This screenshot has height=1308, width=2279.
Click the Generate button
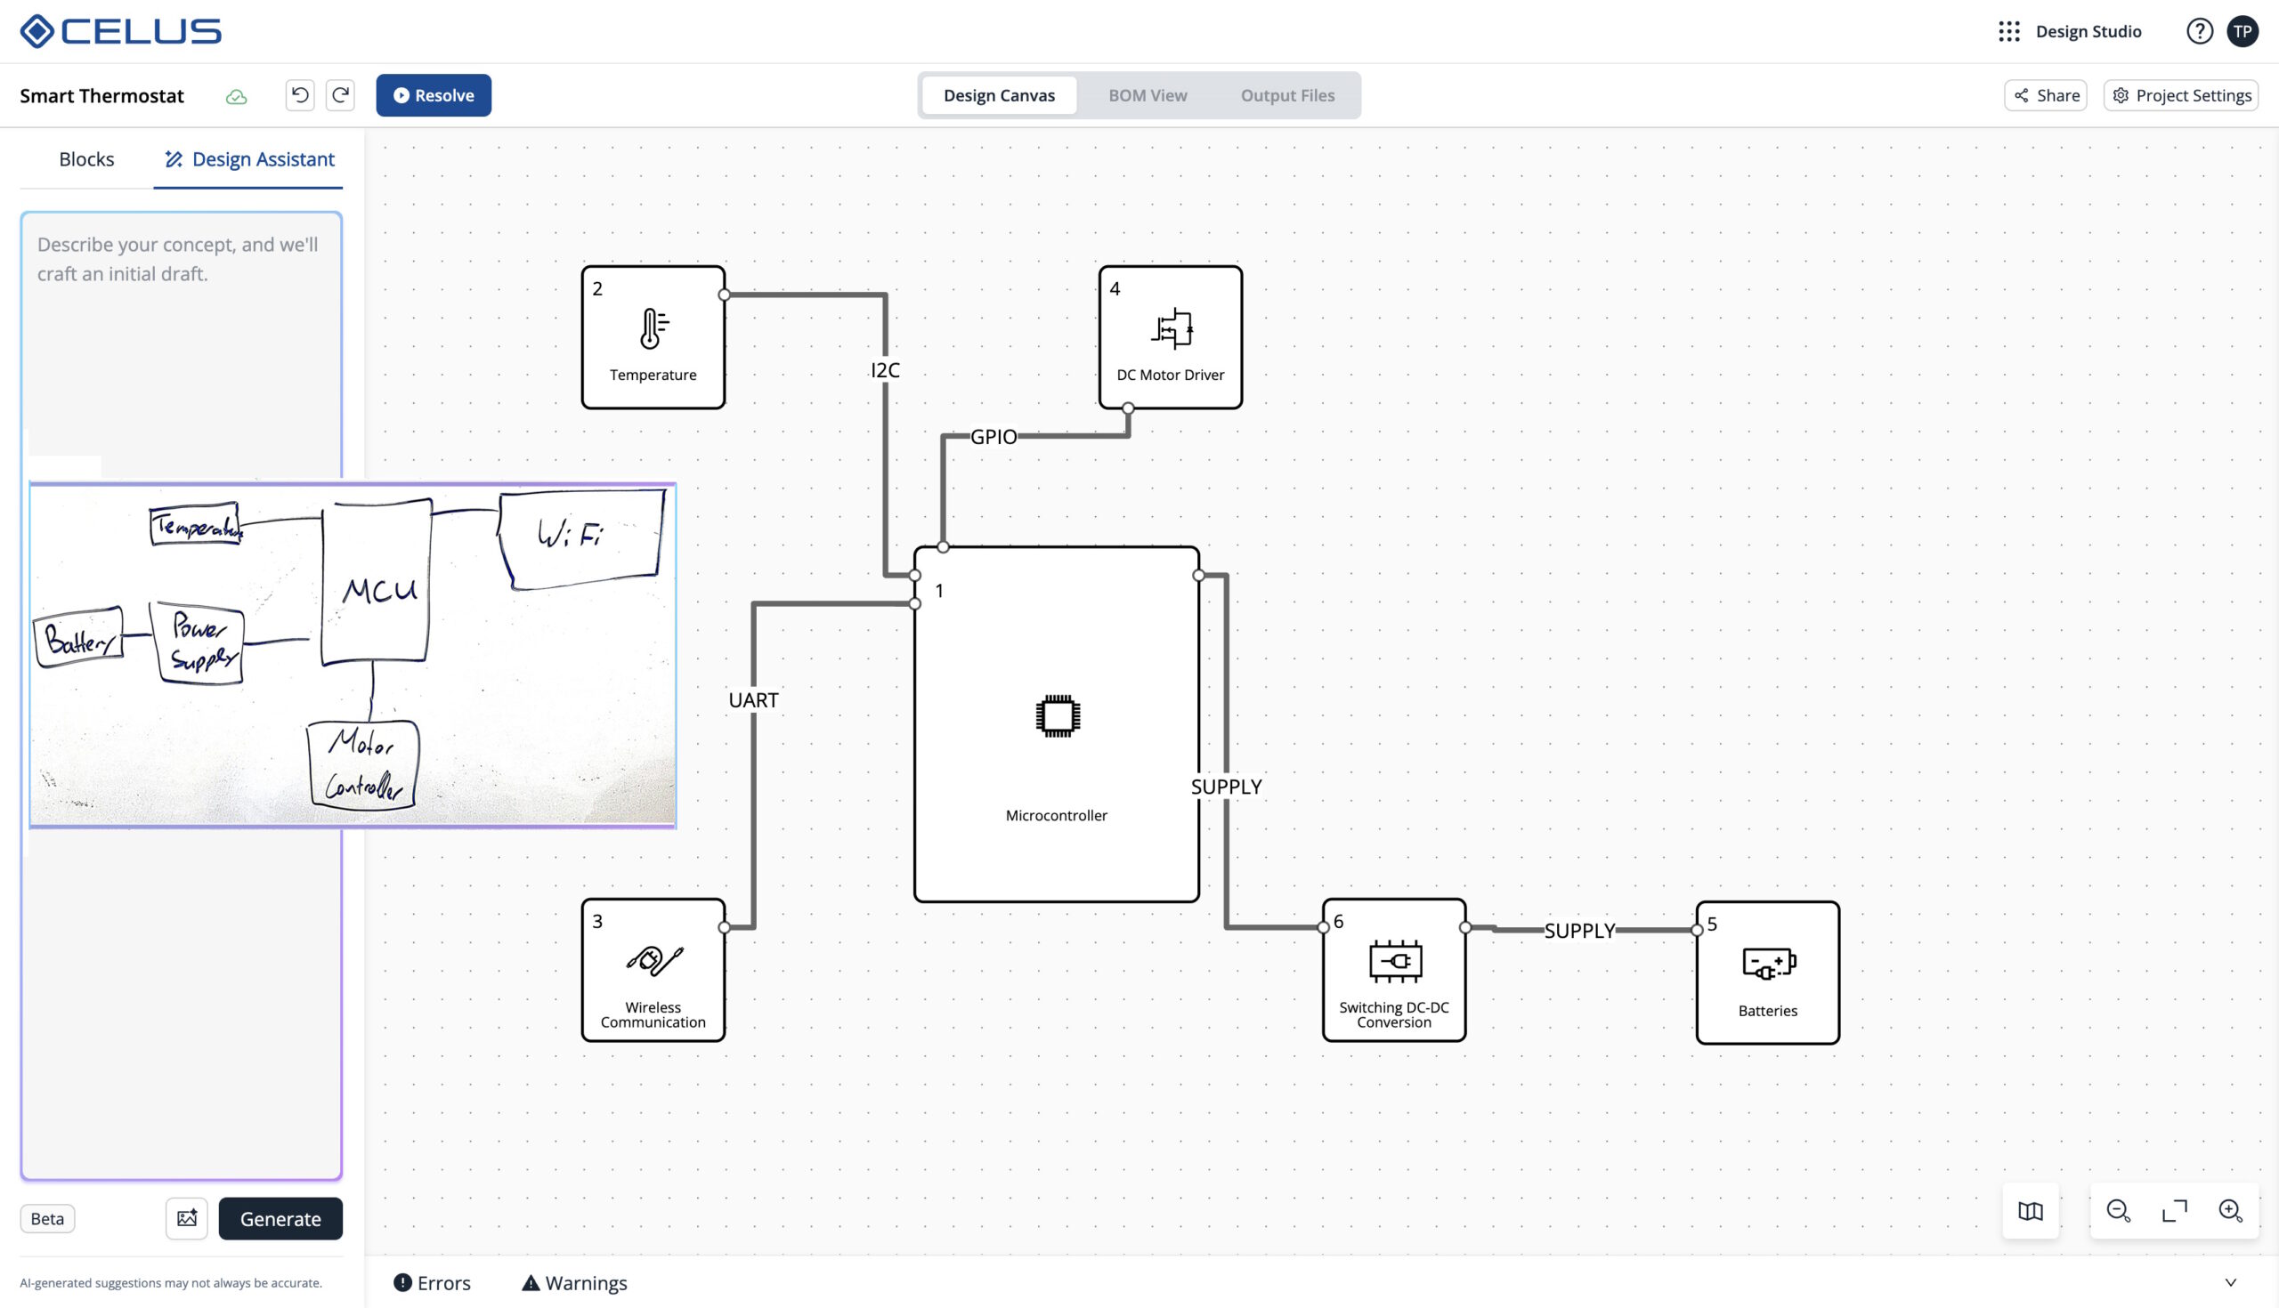(280, 1218)
